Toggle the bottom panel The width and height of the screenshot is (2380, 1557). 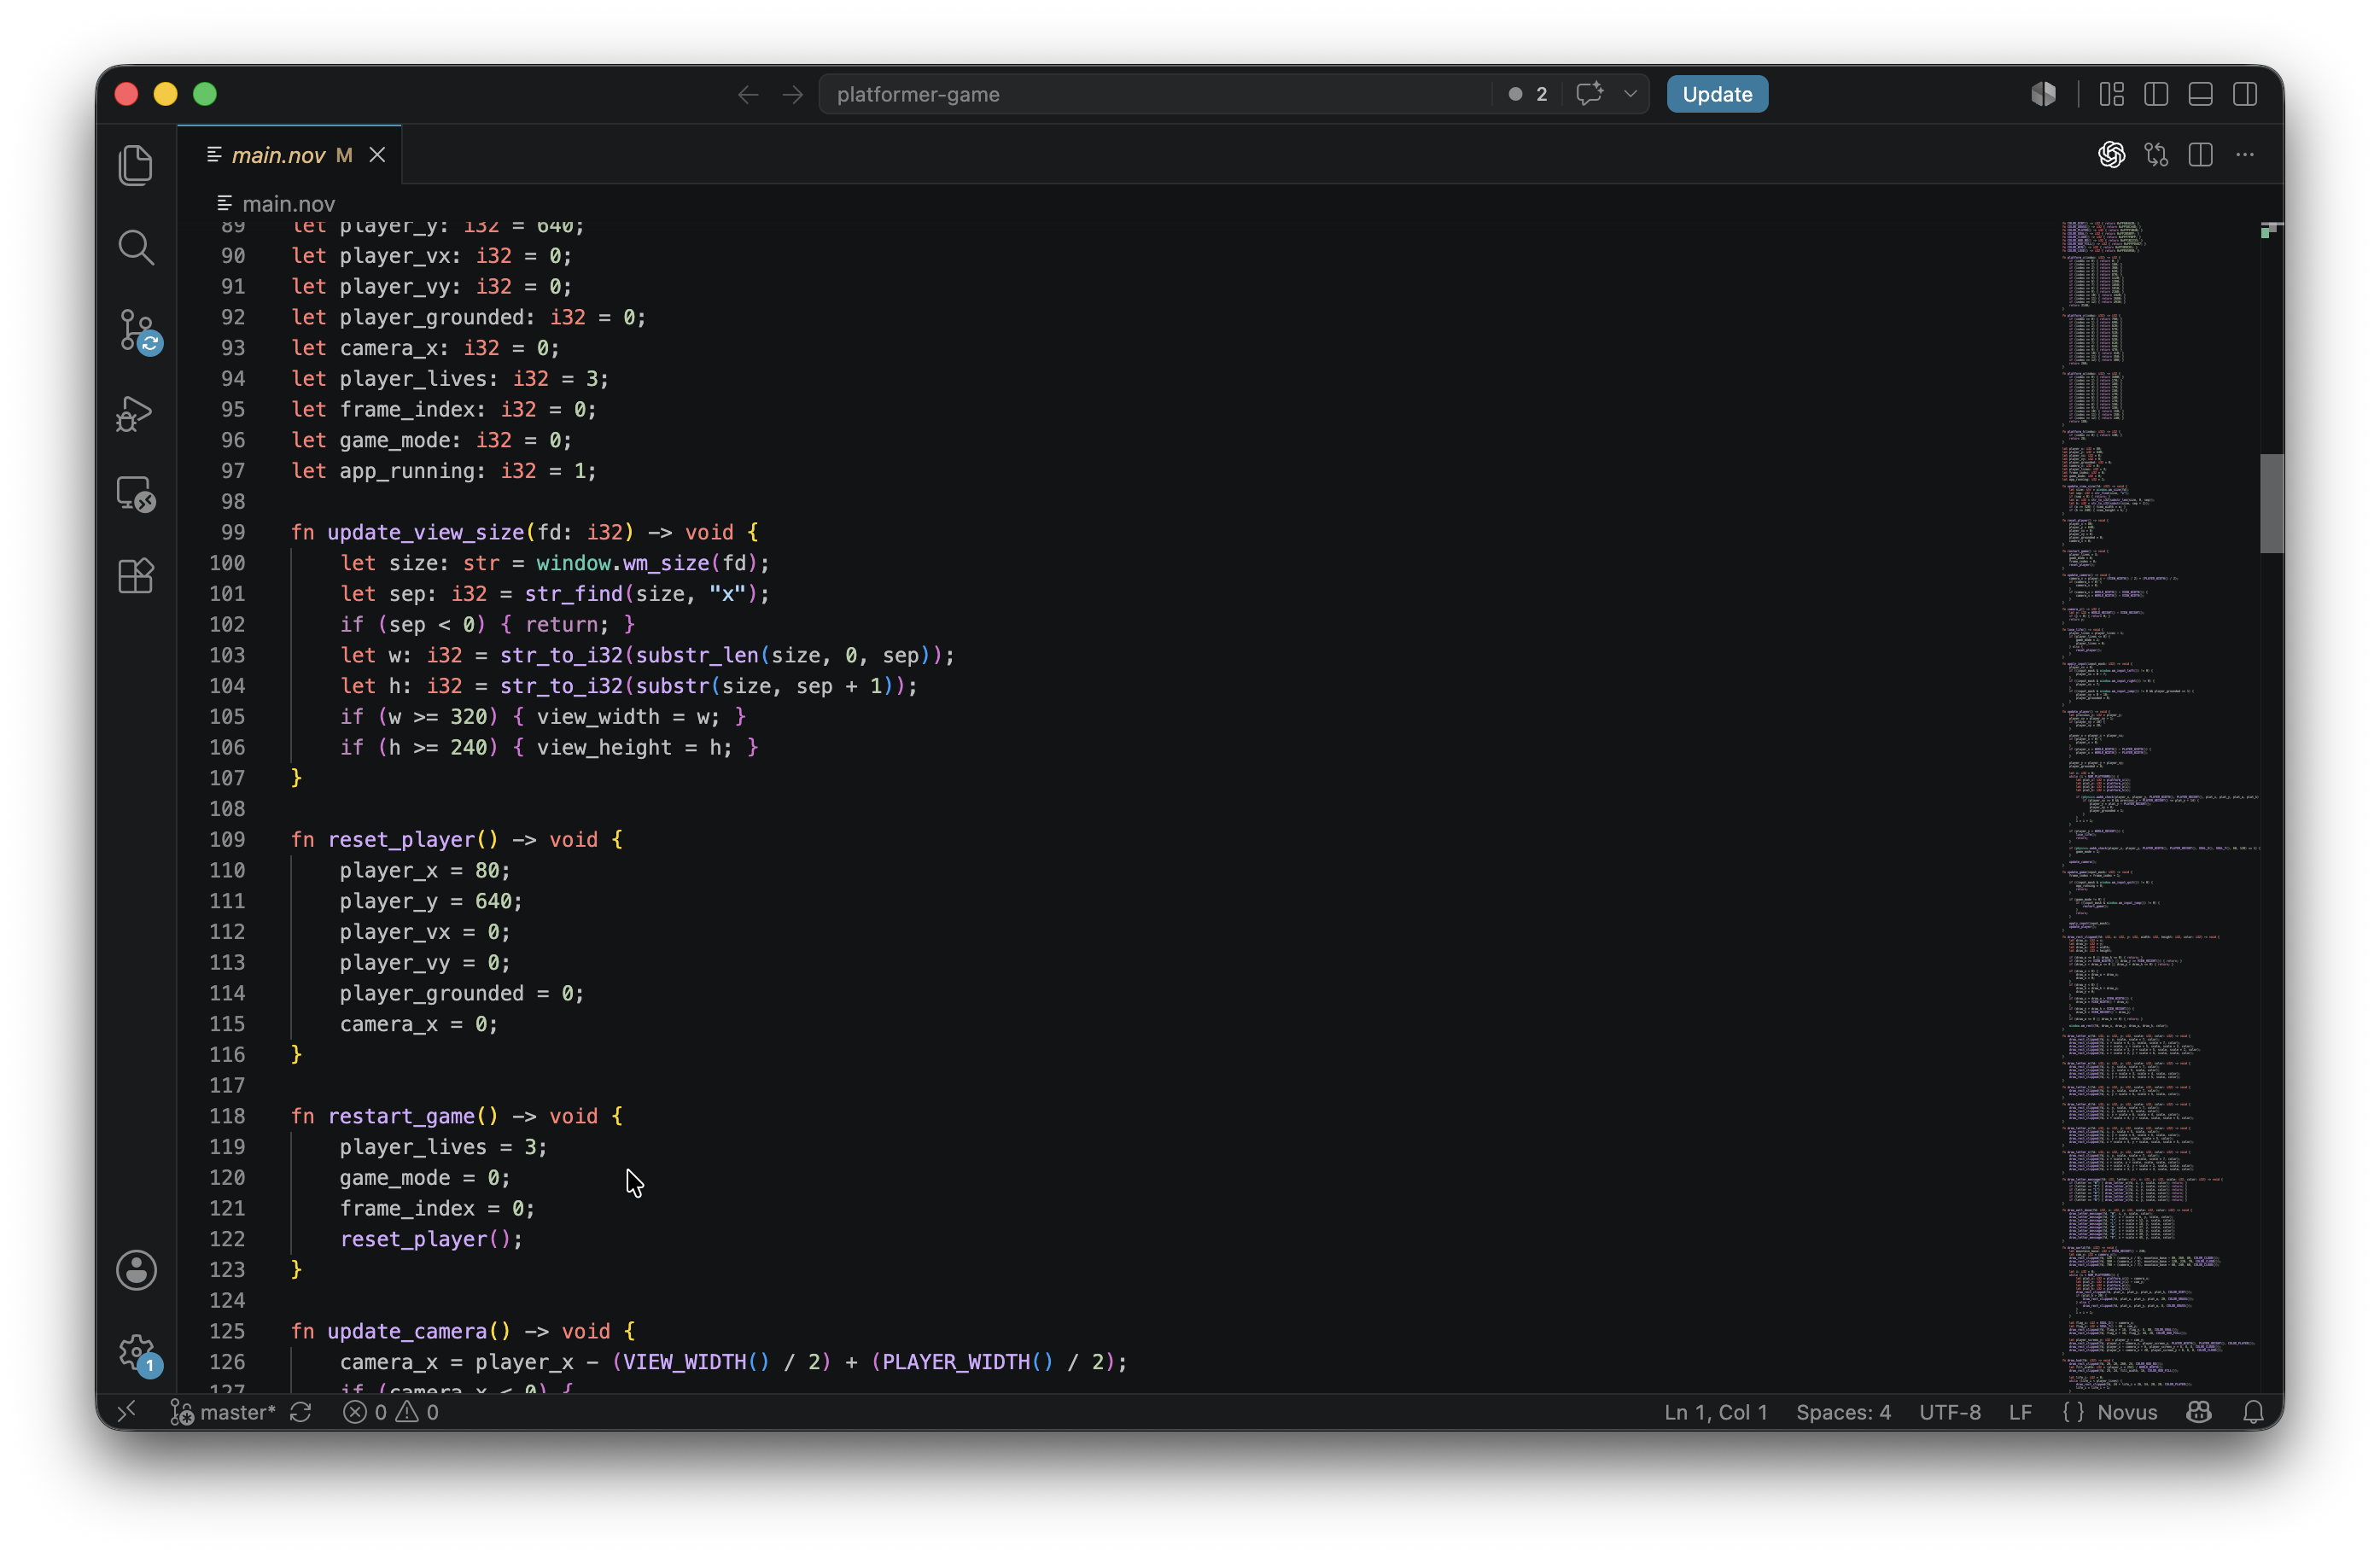(x=2201, y=94)
